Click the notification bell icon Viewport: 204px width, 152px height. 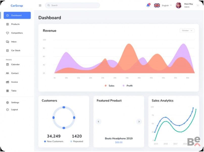(x=148, y=5)
